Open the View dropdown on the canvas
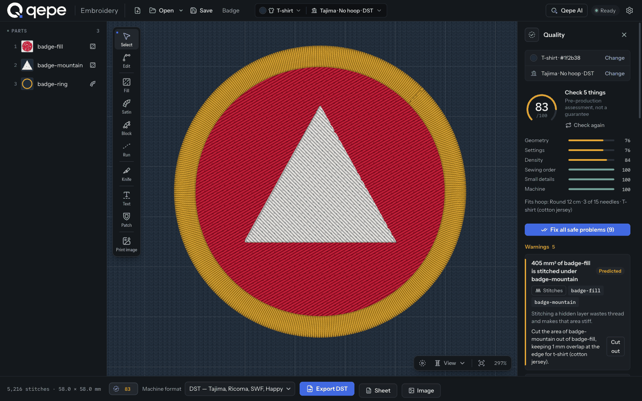The width and height of the screenshot is (642, 401). tap(450, 363)
